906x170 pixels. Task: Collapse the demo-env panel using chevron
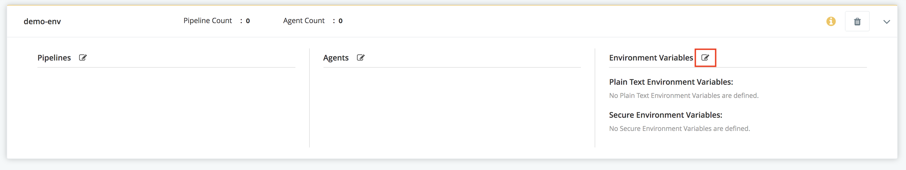click(x=887, y=22)
